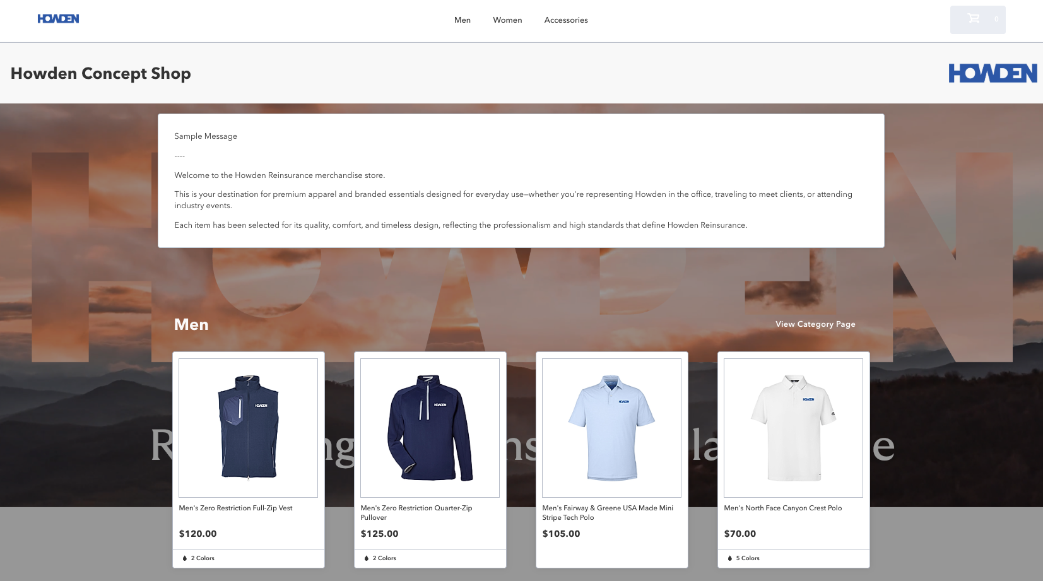Select the Fairway & Greene Mini Stripe polo image
The image size is (1043, 581).
612,428
